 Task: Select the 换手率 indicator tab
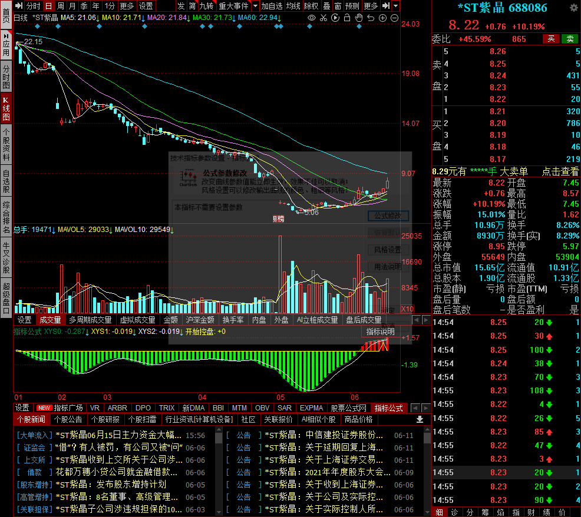point(233,320)
